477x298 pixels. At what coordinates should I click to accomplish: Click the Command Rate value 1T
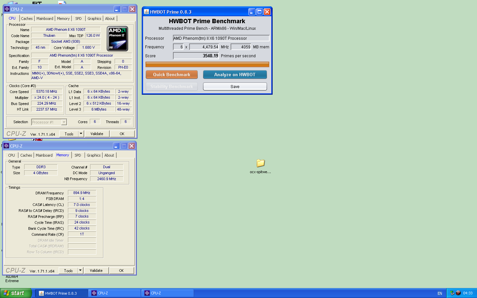click(x=82, y=234)
